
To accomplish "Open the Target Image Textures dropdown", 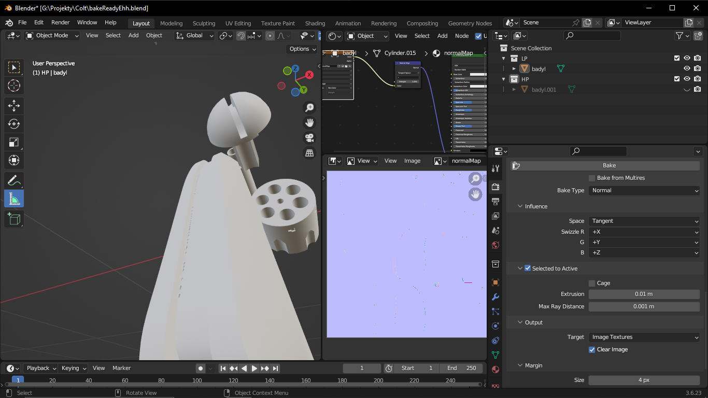I will [x=644, y=337].
